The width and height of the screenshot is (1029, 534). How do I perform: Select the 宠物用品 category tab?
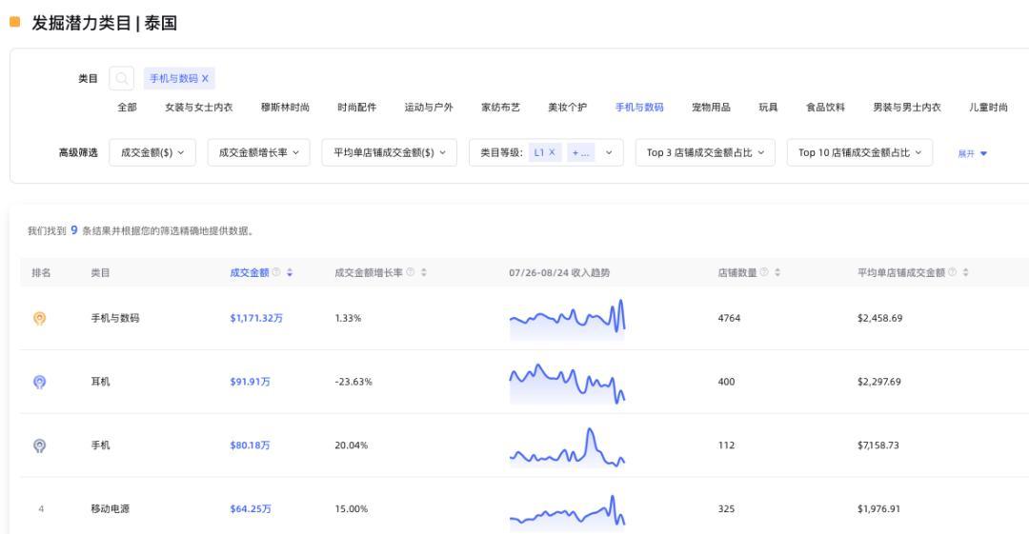click(x=711, y=107)
